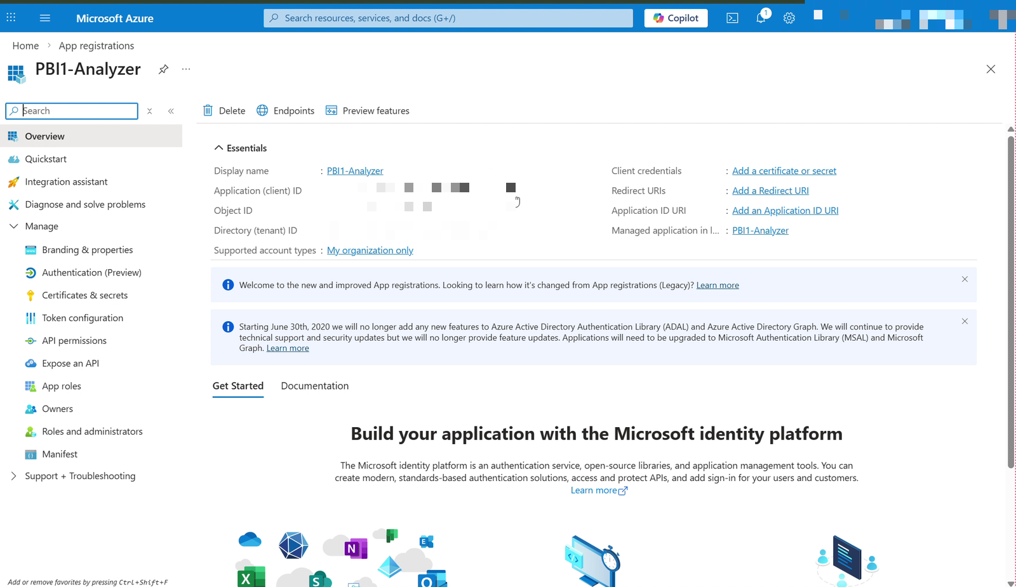Image resolution: width=1016 pixels, height=587 pixels.
Task: Open the more options ellipsis next to PBI1-Analyzer
Action: (186, 69)
